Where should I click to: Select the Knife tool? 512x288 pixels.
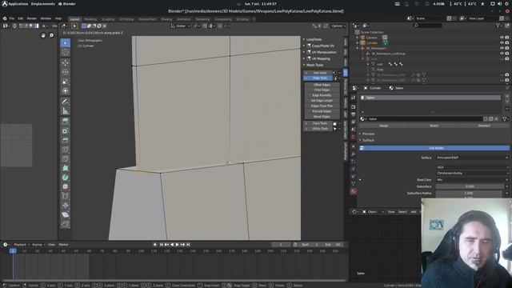click(x=66, y=159)
